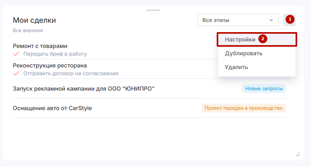Open the "Оснащение авто от CarStyle" deal
This screenshot has height=167, width=311.
(52, 108)
